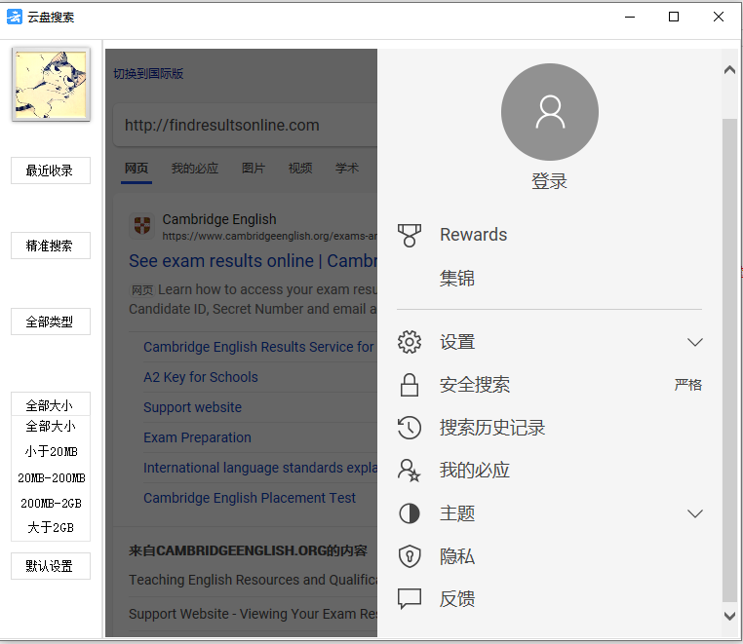Expand the 设置 chevron
Viewport: 743px width, 644px height.
694,342
